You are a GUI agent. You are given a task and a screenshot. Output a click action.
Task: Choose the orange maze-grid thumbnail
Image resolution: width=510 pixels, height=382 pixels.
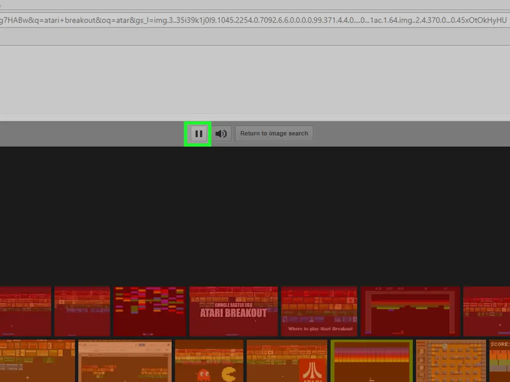tap(451, 361)
